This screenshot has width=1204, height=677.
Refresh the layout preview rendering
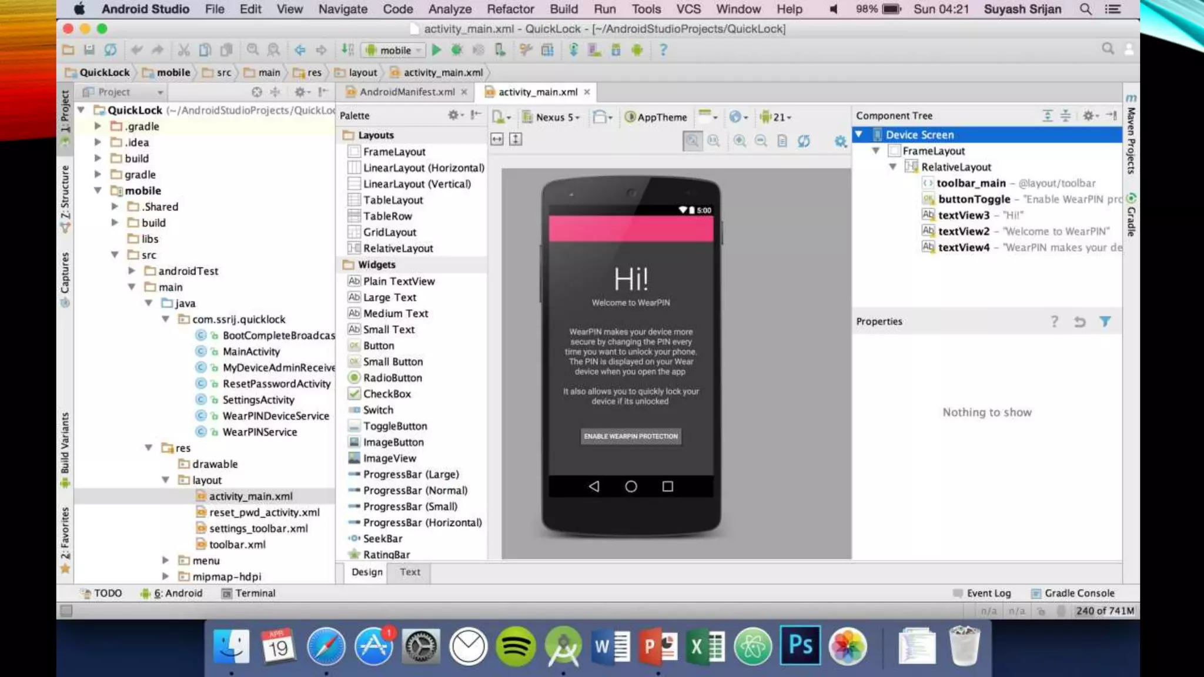pyautogui.click(x=804, y=140)
